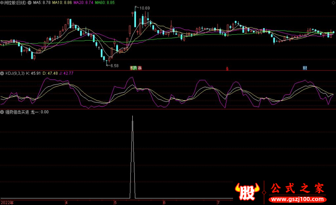336x205 pixels.
Task: Click the green 跌 event marker icon
Action: point(135,68)
